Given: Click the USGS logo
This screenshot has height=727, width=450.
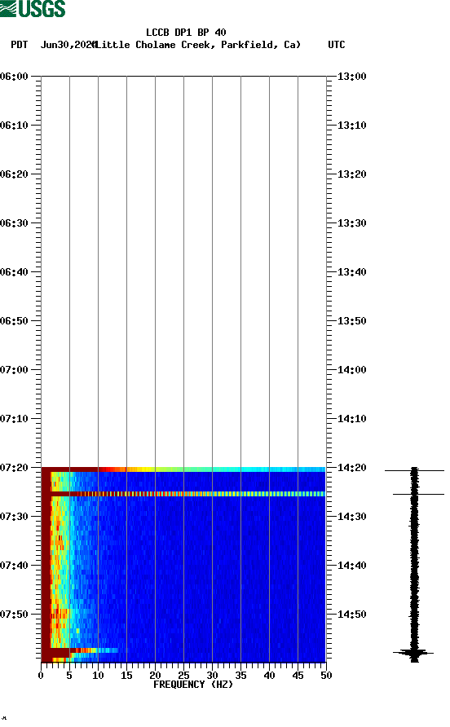Looking at the screenshot, I should pyautogui.click(x=33, y=8).
